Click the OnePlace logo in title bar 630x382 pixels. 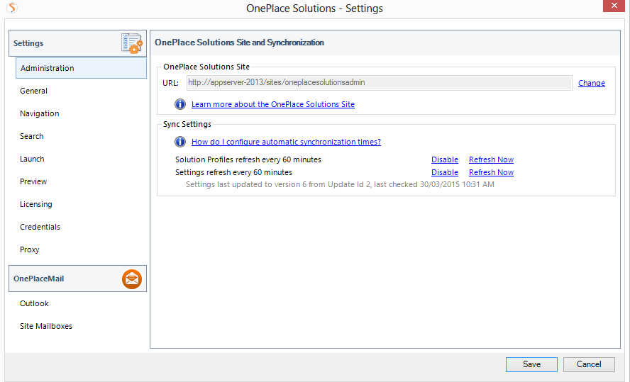[x=11, y=9]
